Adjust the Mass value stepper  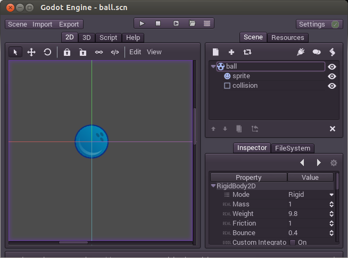coord(332,204)
